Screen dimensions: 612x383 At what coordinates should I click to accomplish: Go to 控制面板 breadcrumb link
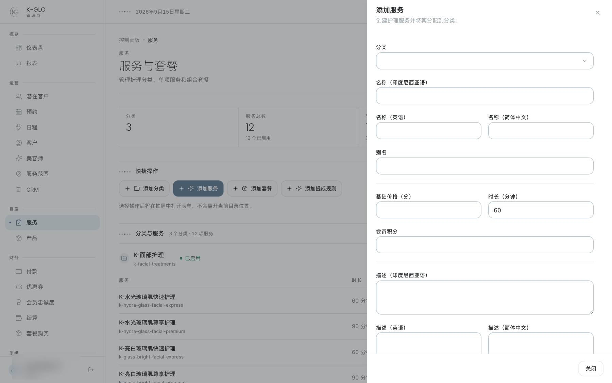pyautogui.click(x=129, y=40)
